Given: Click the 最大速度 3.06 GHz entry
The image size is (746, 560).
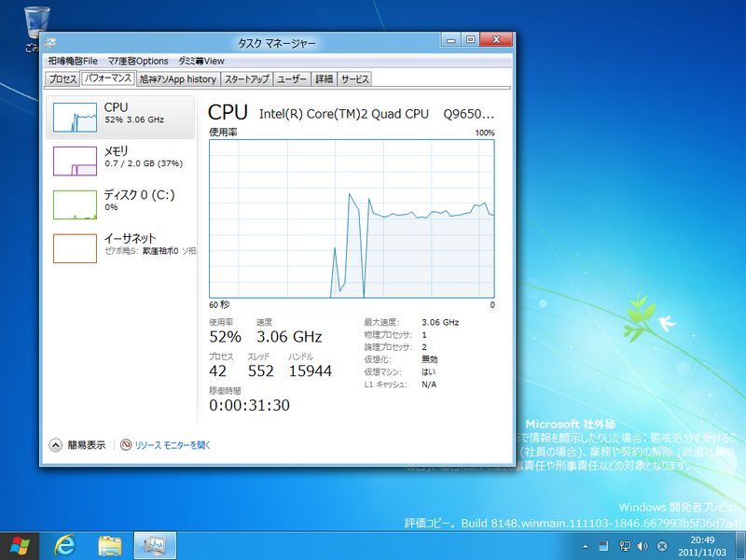Looking at the screenshot, I should point(411,322).
